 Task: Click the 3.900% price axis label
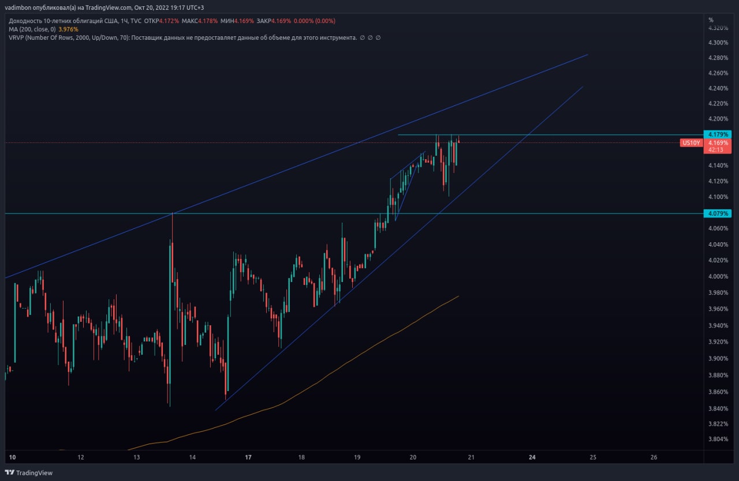(x=718, y=358)
